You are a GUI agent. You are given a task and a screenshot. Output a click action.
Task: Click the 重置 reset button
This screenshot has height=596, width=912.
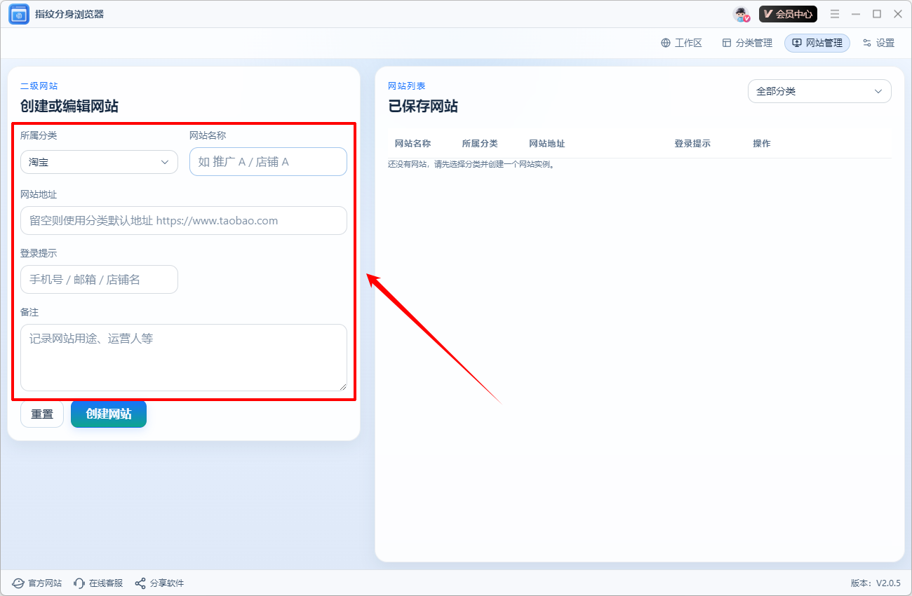(x=42, y=414)
